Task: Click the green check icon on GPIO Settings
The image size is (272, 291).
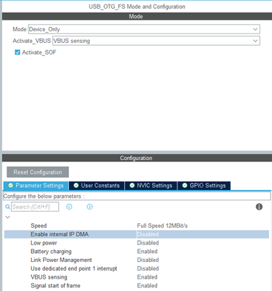Action: tap(185, 186)
